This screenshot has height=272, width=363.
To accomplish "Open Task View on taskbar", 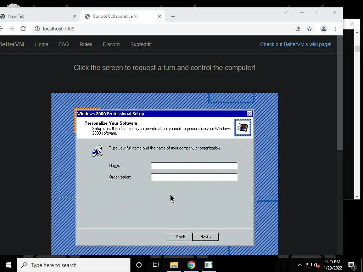I will [156, 265].
